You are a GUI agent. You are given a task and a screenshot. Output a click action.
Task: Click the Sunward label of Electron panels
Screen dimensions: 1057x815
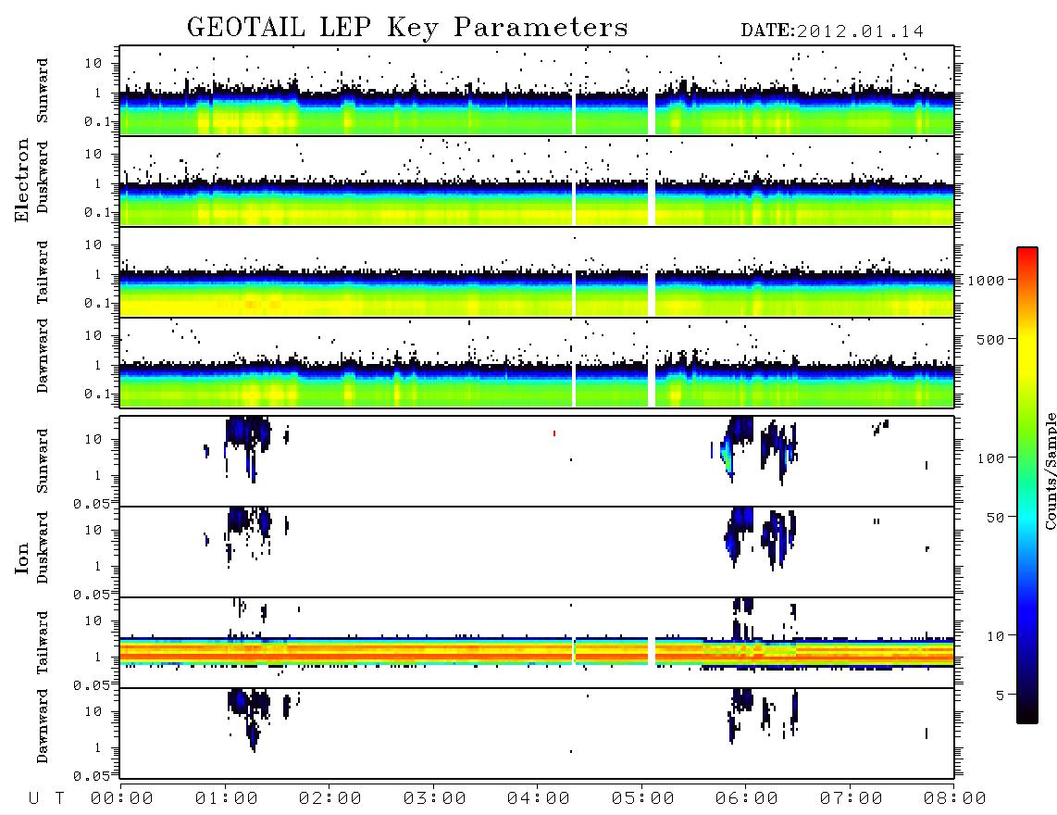[x=43, y=91]
